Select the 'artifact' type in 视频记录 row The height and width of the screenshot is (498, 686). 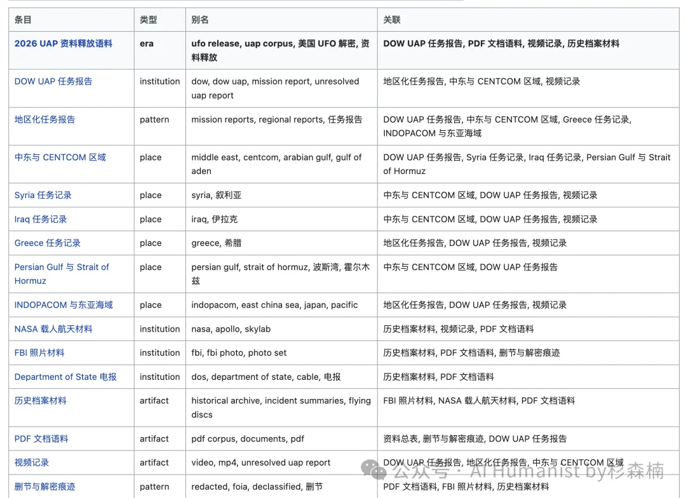coord(154,462)
